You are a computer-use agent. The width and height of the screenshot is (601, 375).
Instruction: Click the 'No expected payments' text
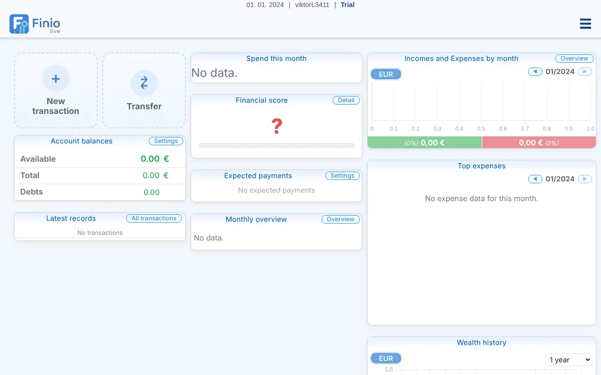tap(277, 190)
